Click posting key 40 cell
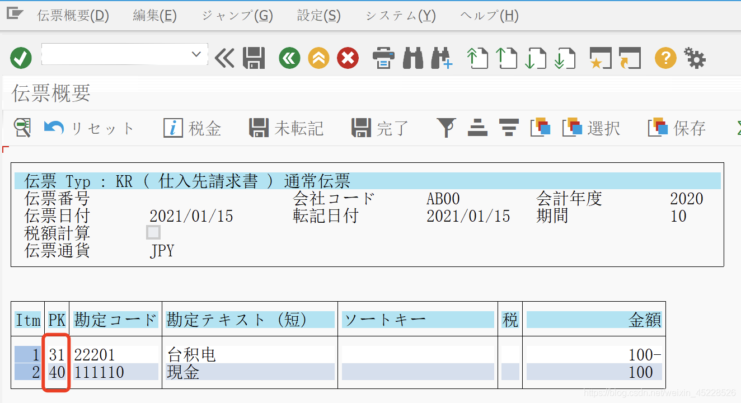This screenshot has height=403, width=741. click(57, 372)
